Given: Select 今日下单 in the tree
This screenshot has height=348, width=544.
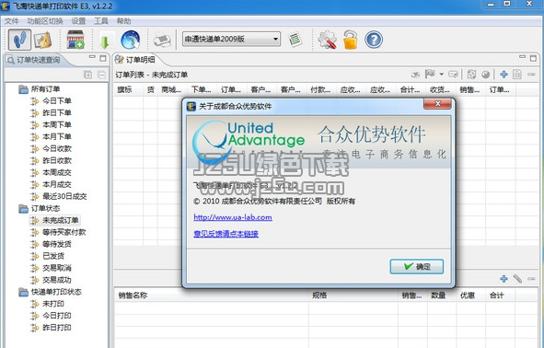Looking at the screenshot, I should point(51,101).
